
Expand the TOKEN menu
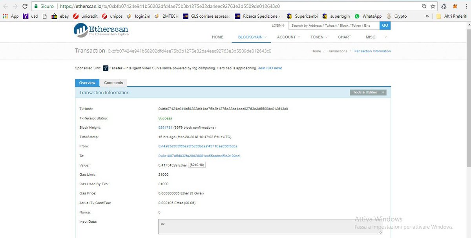(319, 37)
